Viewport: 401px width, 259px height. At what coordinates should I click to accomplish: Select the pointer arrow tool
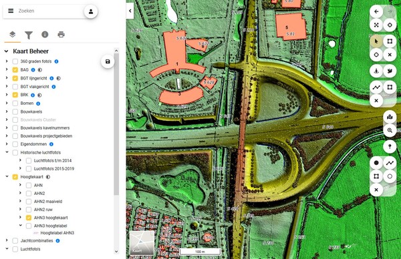(376, 41)
